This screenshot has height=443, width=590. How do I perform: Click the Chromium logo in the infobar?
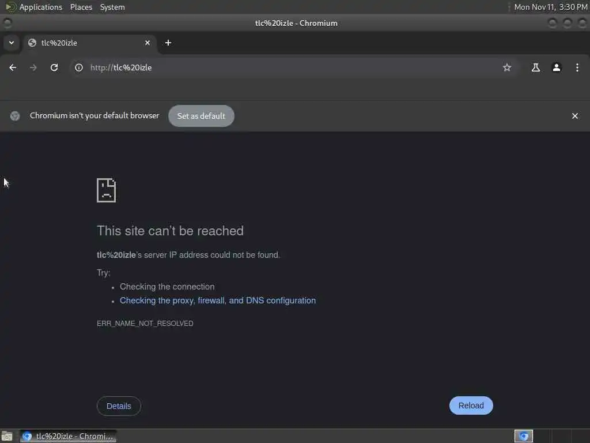tap(15, 116)
